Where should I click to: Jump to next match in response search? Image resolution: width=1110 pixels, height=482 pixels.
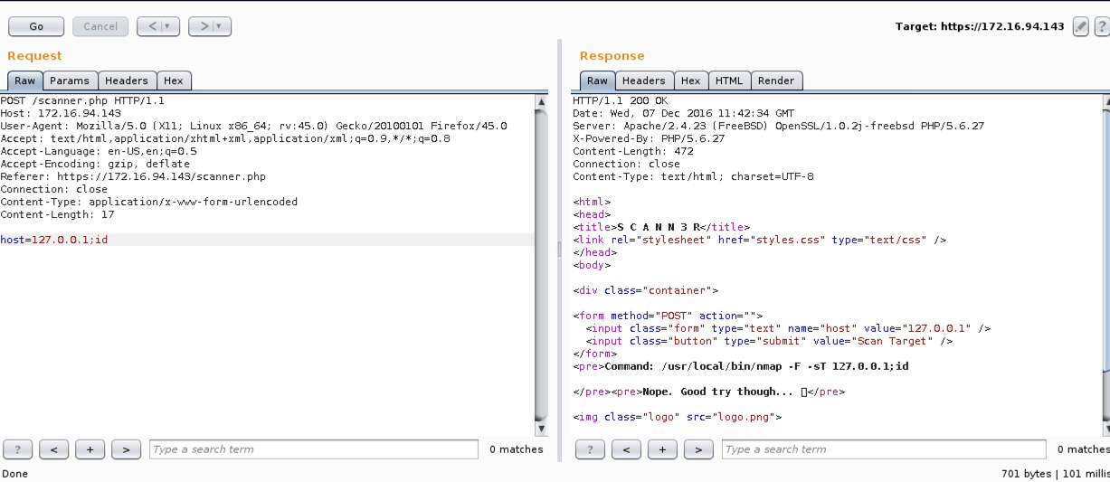698,449
